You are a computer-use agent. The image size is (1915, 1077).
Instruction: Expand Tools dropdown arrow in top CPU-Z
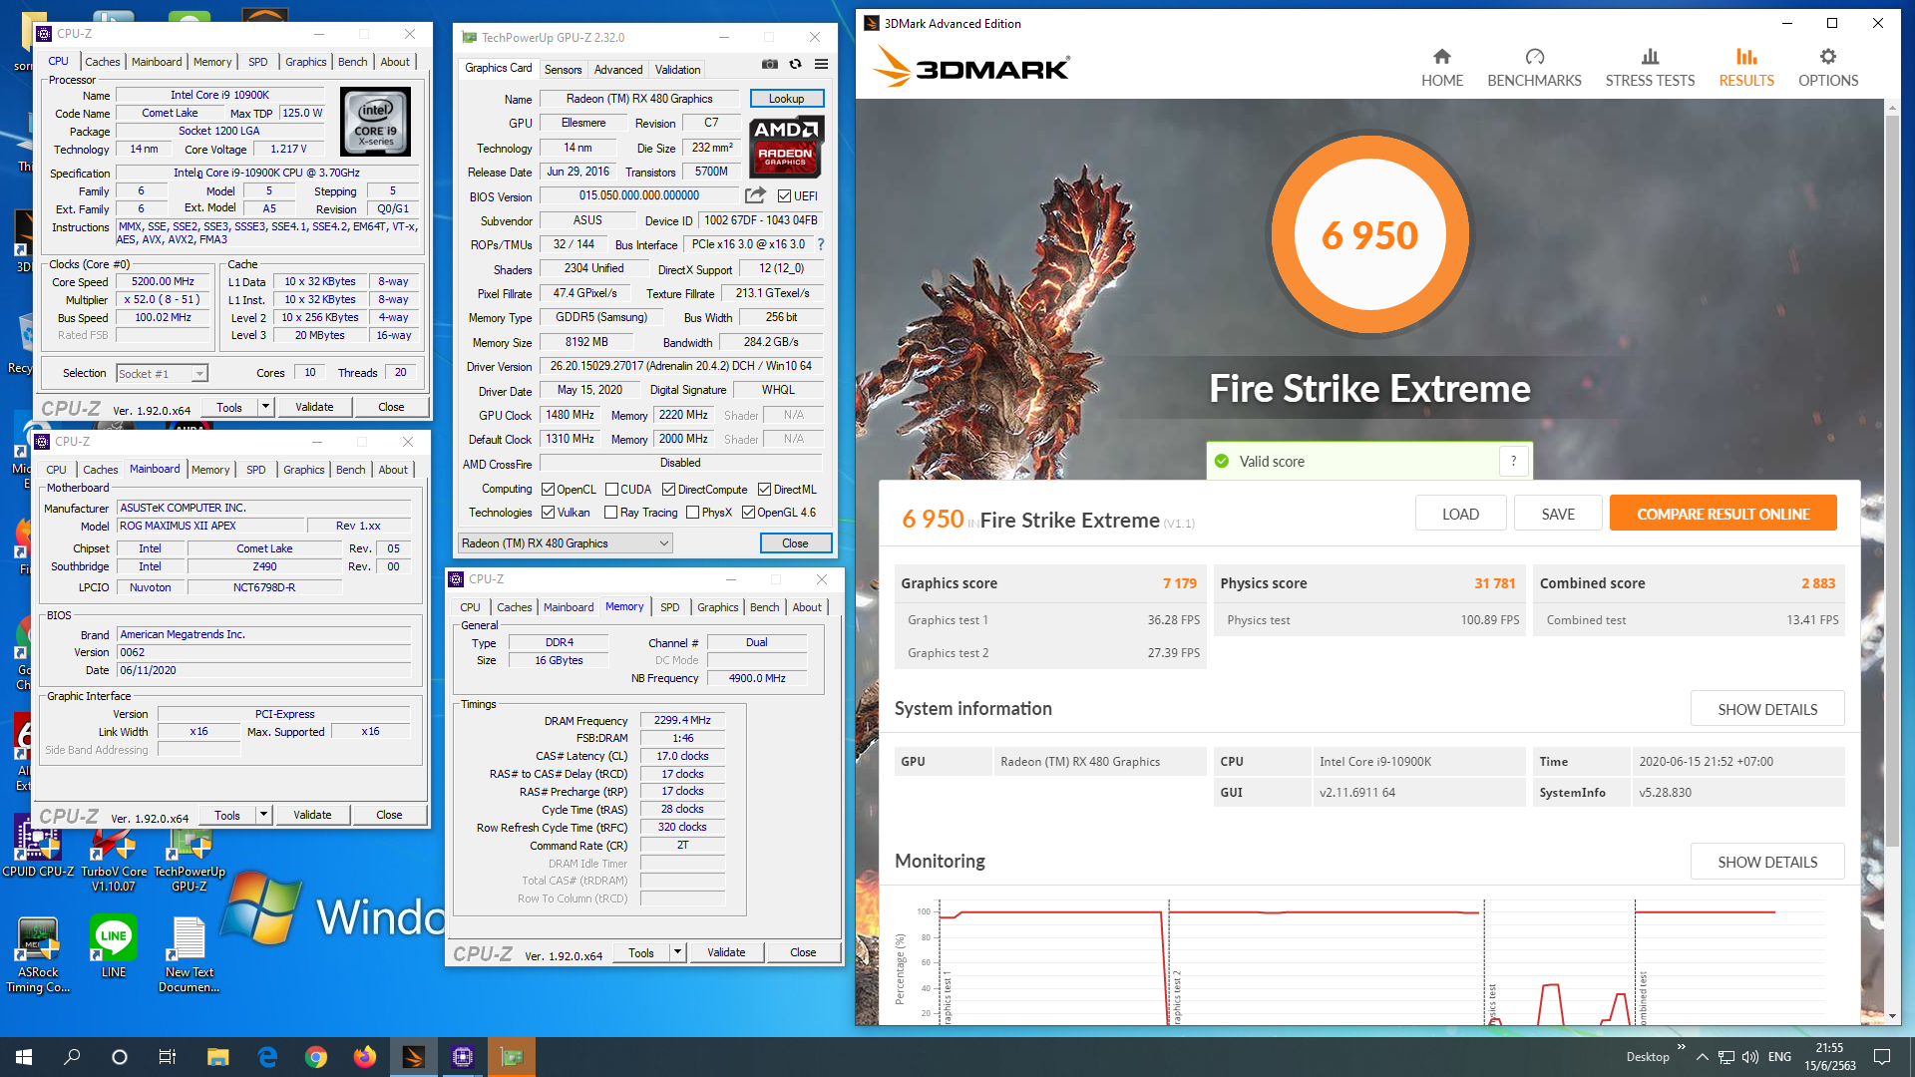[x=265, y=407]
